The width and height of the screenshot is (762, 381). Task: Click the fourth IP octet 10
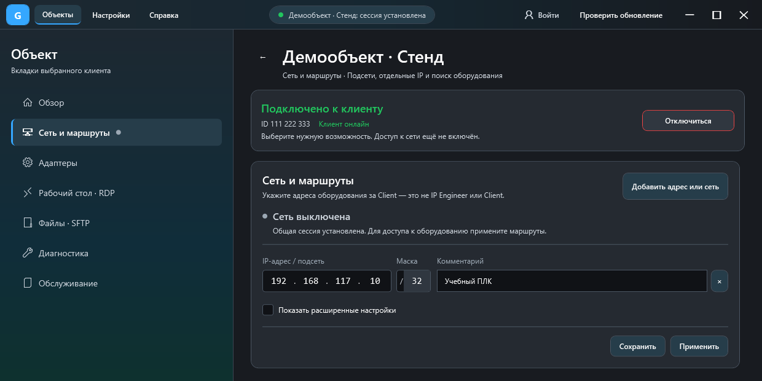(375, 281)
